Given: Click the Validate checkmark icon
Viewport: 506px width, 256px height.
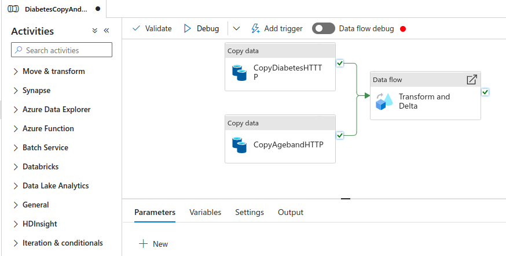Looking at the screenshot, I should 136,28.
